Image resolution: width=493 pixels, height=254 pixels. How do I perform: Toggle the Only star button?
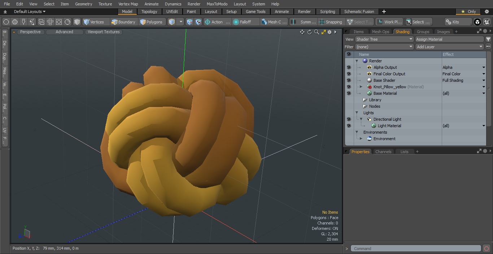click(468, 12)
